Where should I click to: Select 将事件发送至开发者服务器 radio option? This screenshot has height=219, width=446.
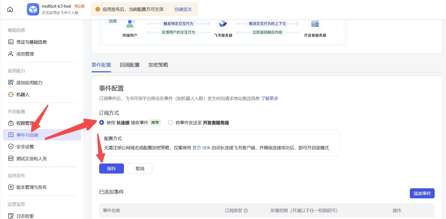(170, 123)
